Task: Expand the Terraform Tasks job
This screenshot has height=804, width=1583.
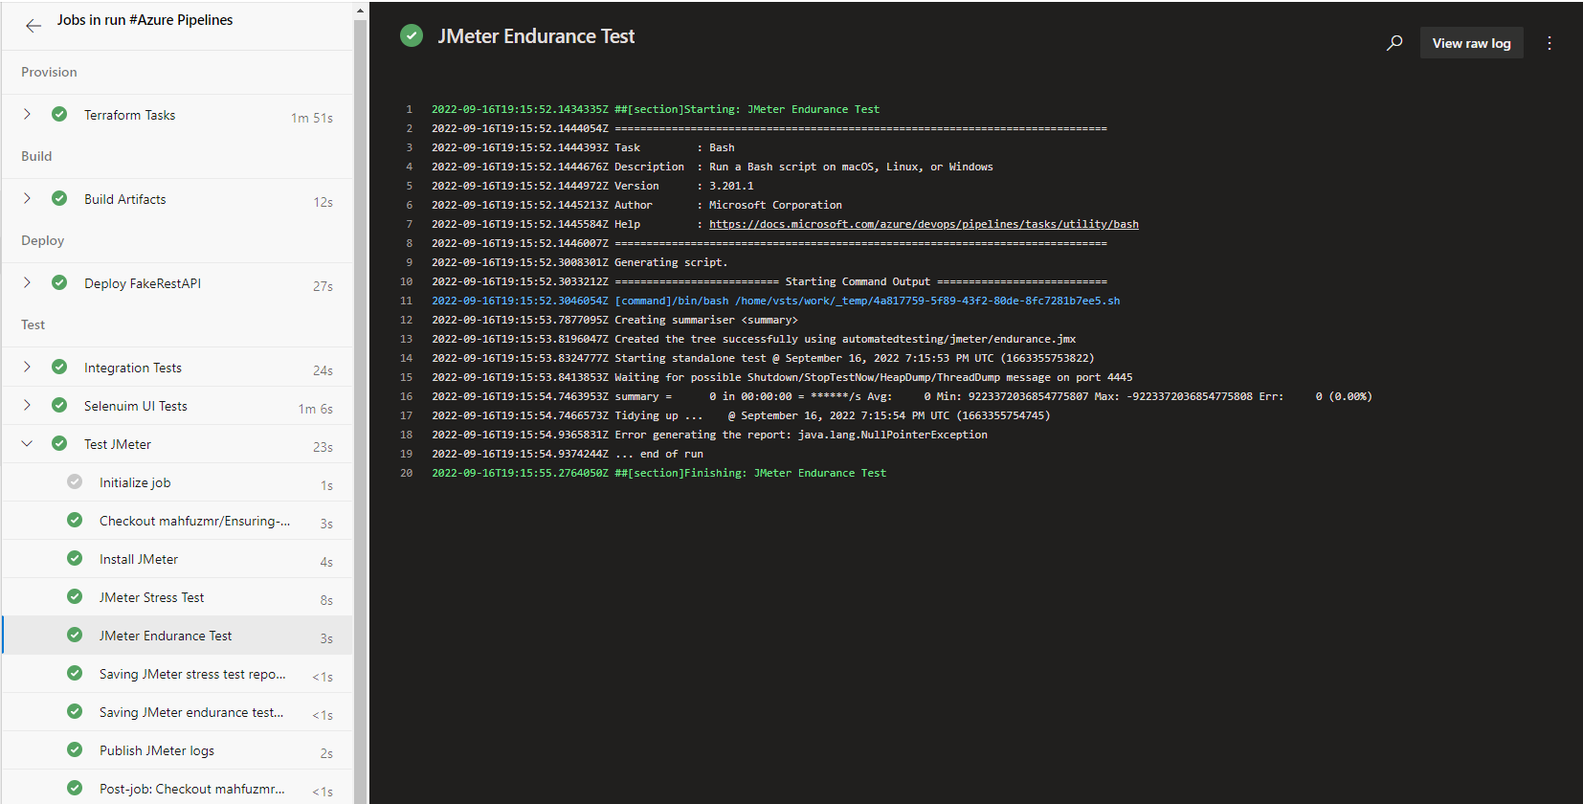Action: (x=27, y=114)
